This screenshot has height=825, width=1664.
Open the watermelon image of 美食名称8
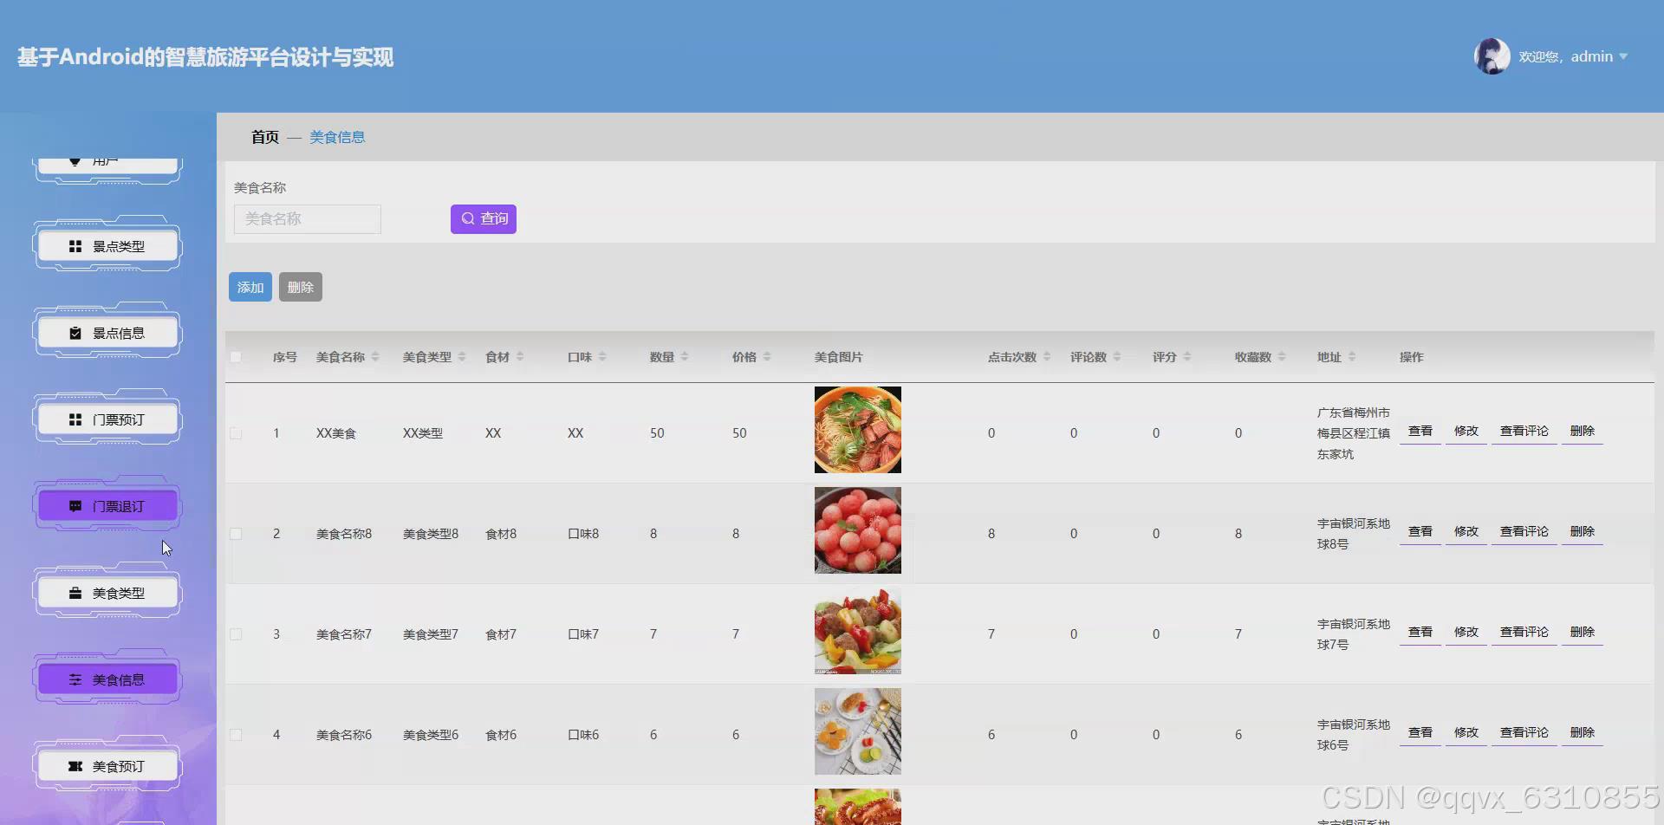[858, 530]
